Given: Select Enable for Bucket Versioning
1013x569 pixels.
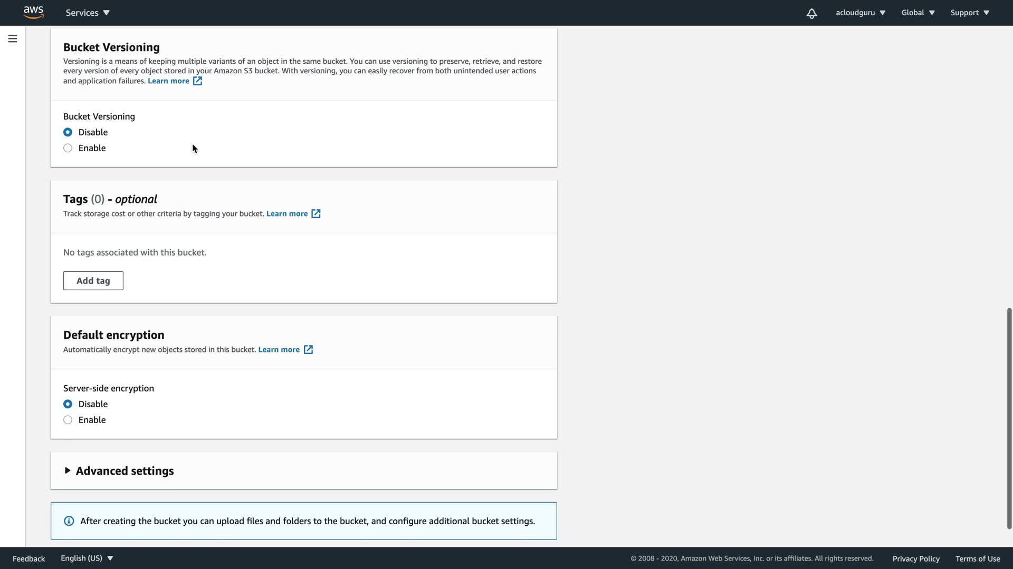Looking at the screenshot, I should pos(68,148).
